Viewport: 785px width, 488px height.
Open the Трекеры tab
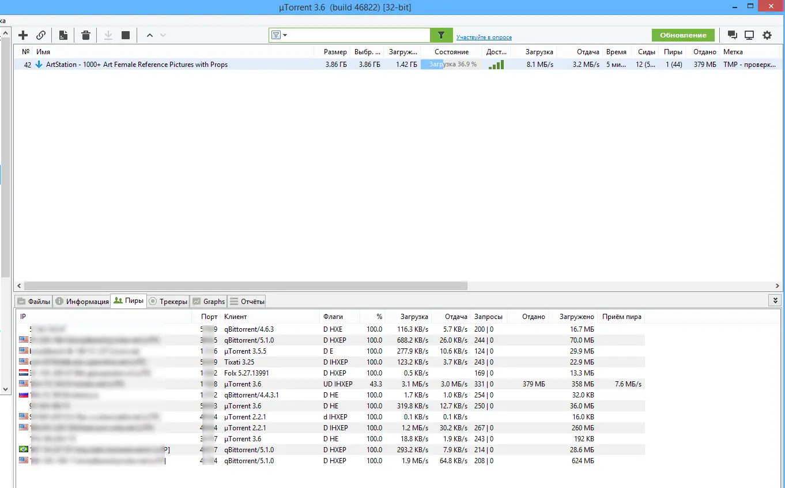168,302
